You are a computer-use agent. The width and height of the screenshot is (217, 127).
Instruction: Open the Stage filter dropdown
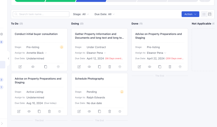81,14
